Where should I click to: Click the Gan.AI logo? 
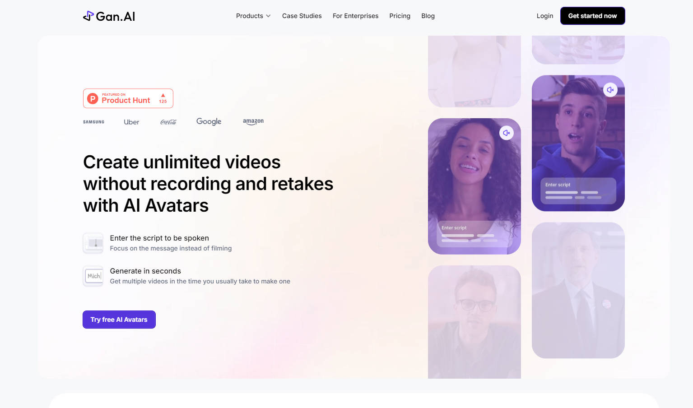(108, 16)
